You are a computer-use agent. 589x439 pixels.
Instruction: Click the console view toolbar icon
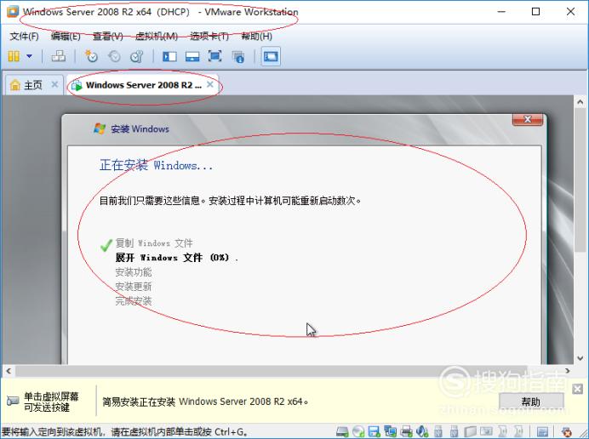click(271, 57)
